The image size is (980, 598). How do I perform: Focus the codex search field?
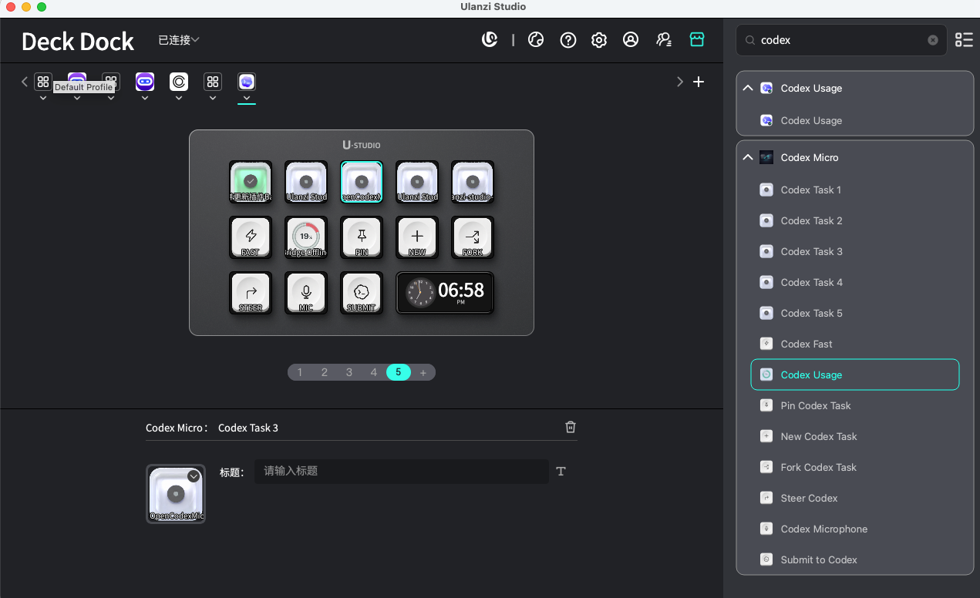[840, 40]
